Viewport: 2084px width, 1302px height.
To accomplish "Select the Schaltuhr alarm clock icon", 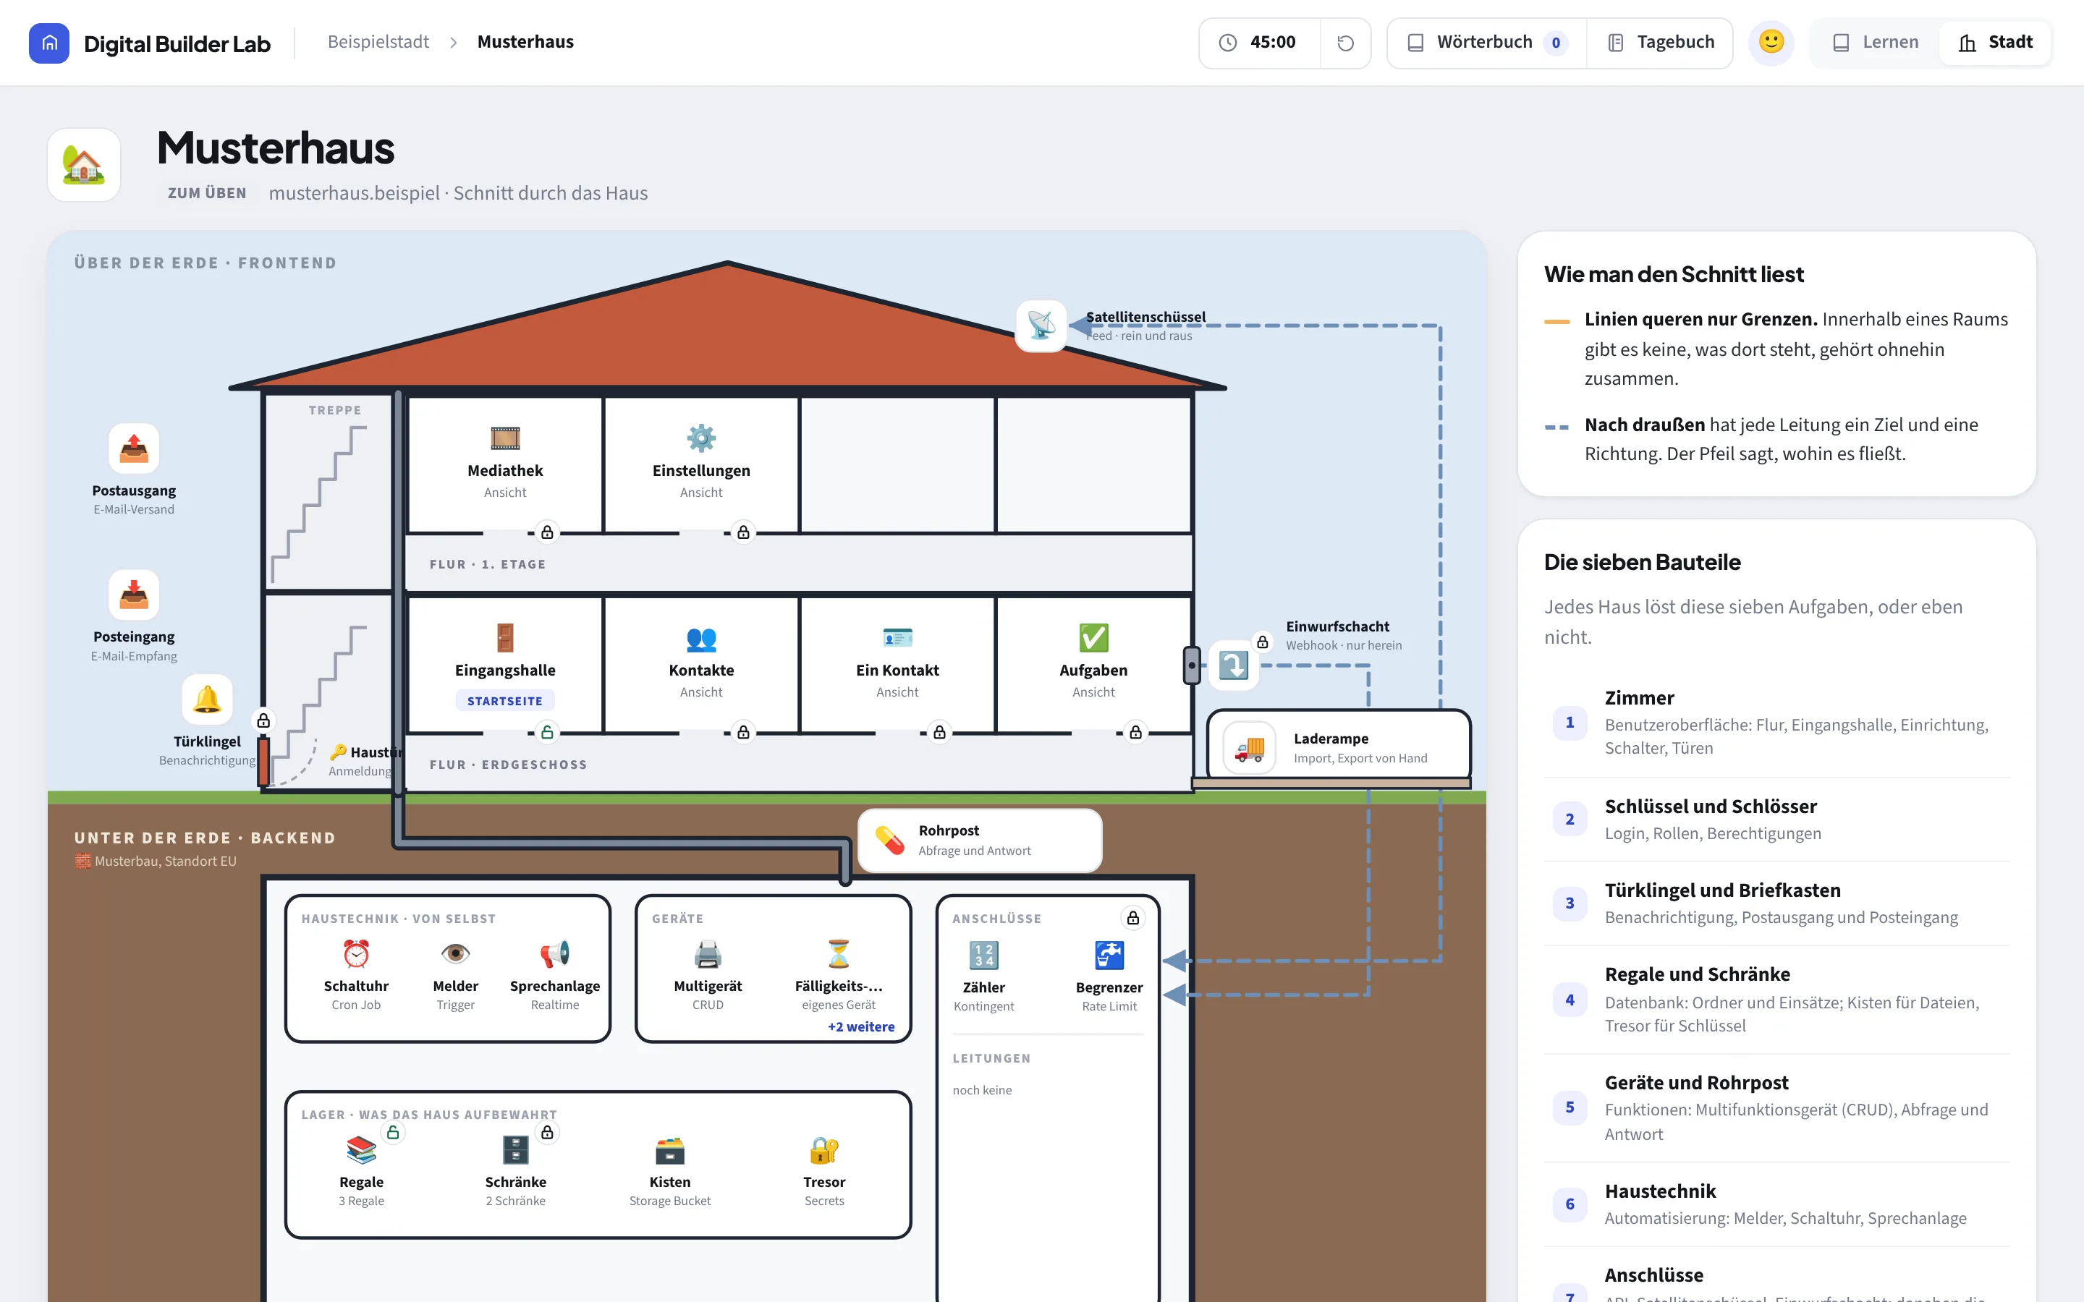I will point(356,953).
